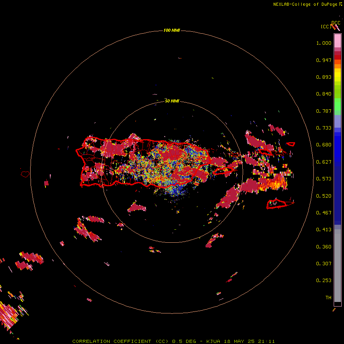This screenshot has width=344, height=344.
Task: Select the 0.573 scale value
Action: (x=324, y=179)
